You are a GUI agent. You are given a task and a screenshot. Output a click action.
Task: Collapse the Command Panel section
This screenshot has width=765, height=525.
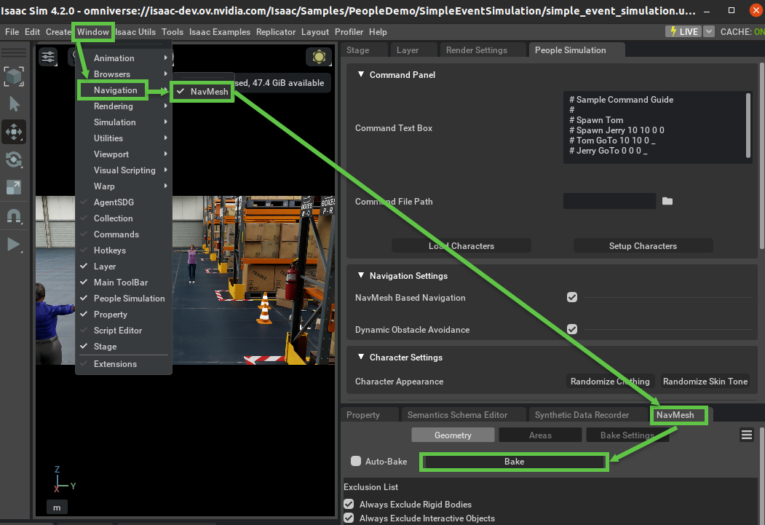(x=361, y=75)
